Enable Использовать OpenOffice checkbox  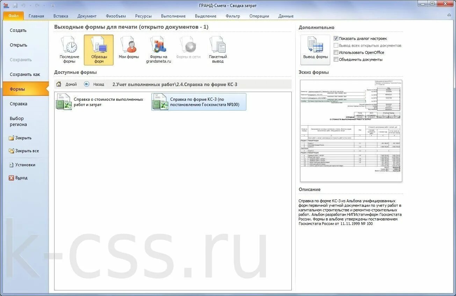click(336, 52)
